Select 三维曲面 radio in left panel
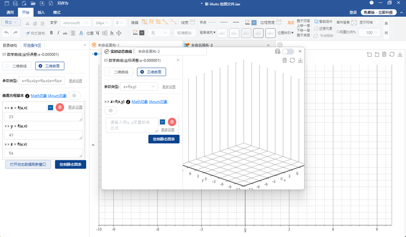The height and width of the screenshot is (237, 406). tap(50, 66)
